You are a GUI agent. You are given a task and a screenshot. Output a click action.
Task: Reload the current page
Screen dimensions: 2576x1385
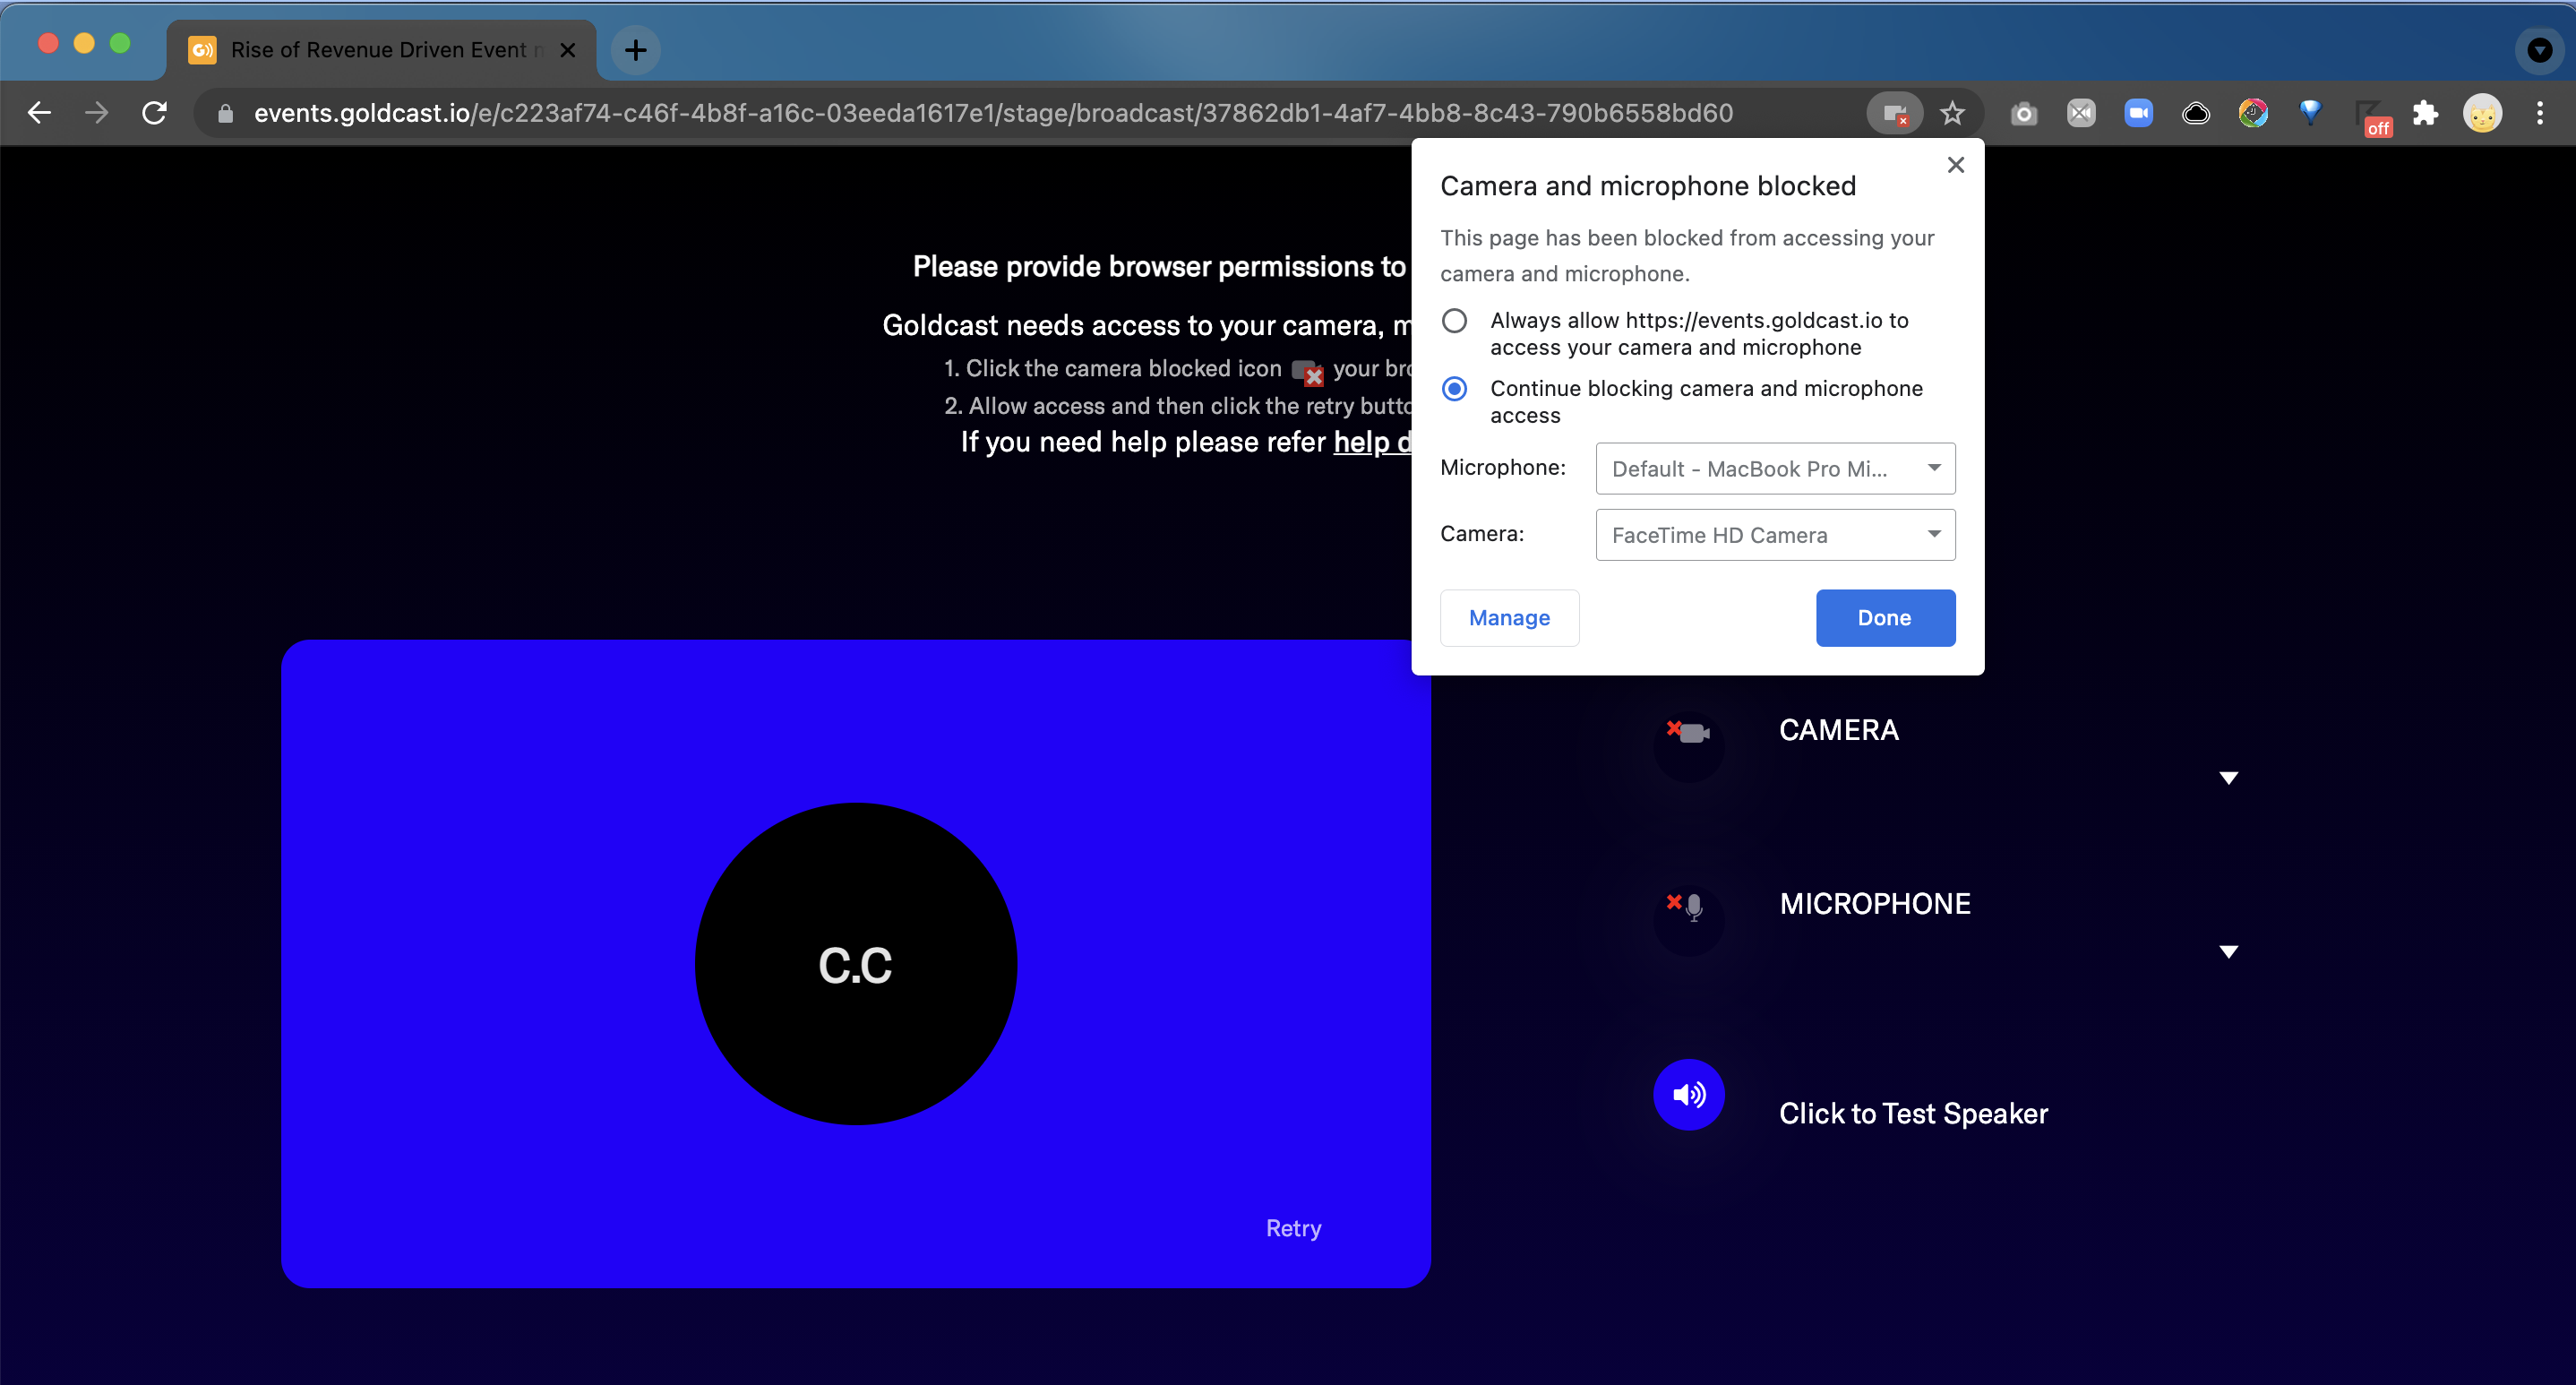(x=154, y=113)
